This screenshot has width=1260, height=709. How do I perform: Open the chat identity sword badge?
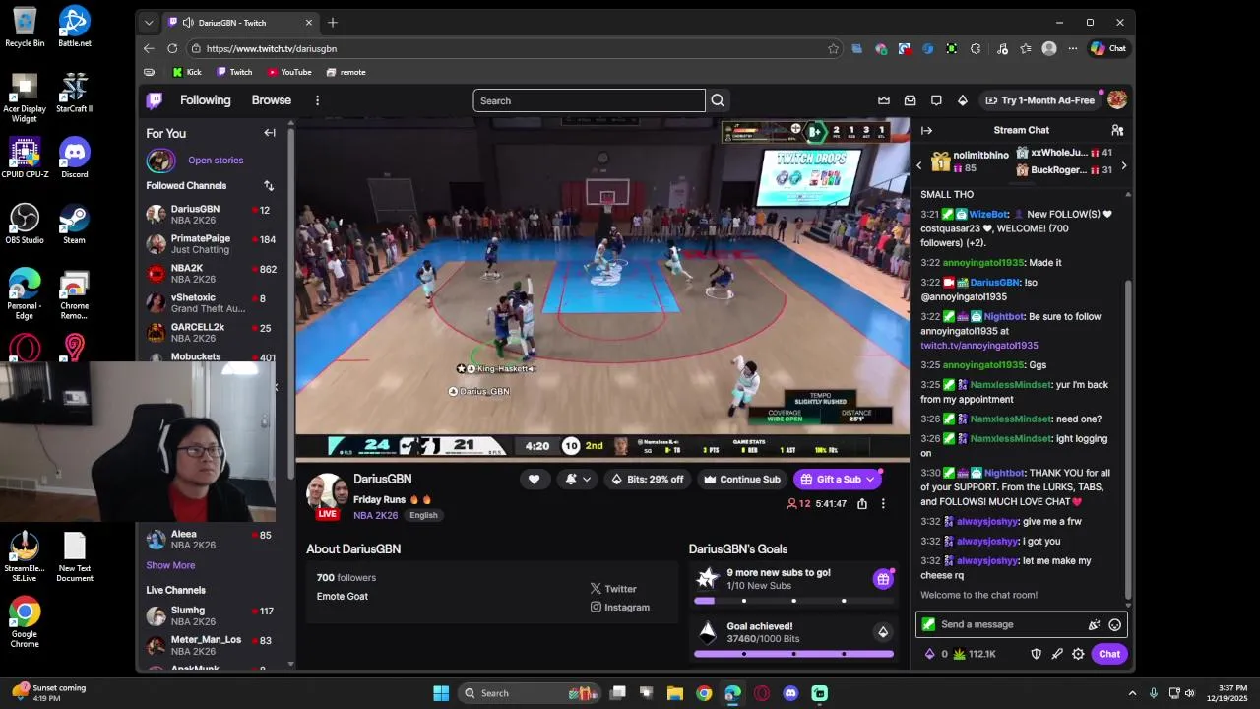928,624
